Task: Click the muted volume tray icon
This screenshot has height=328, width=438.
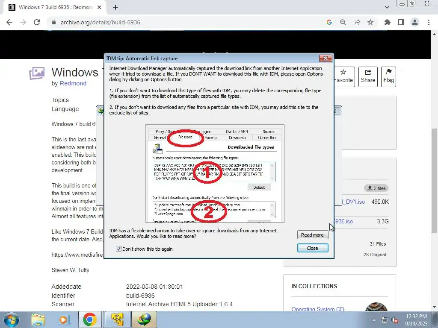Action: click(x=395, y=320)
